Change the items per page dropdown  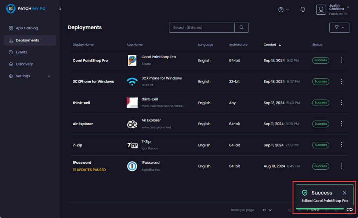click(x=267, y=210)
